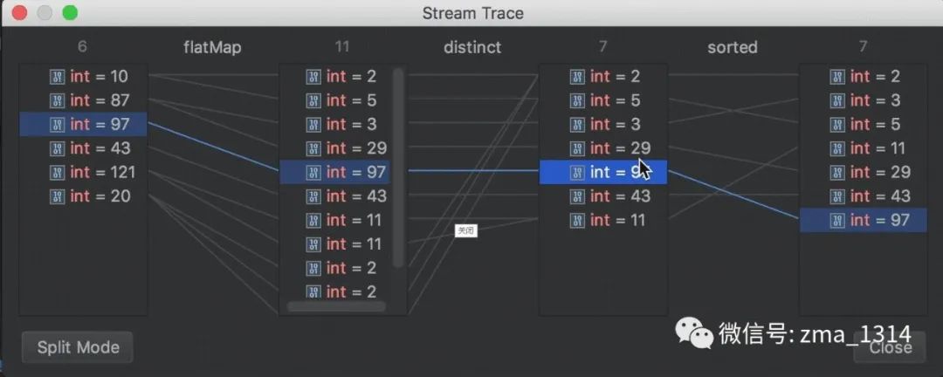Click the green macOS zoom window button
Image resolution: width=943 pixels, height=377 pixels.
point(70,13)
